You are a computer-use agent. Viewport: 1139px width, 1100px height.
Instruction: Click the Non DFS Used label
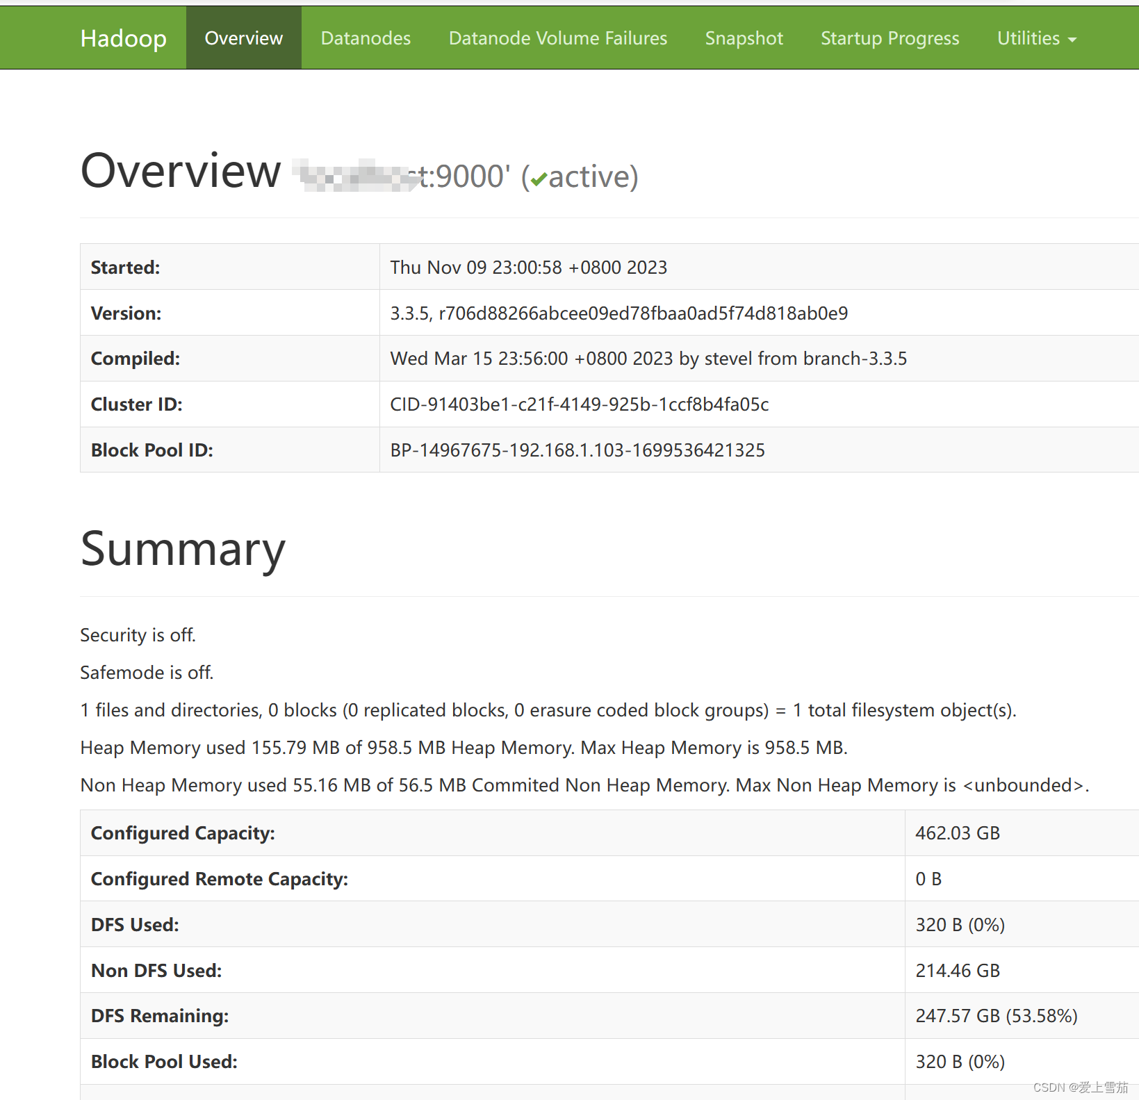pos(156,971)
